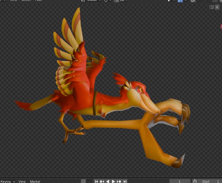Click the blue highlighted header toggle
The image size is (222, 183).
click(180, 1)
